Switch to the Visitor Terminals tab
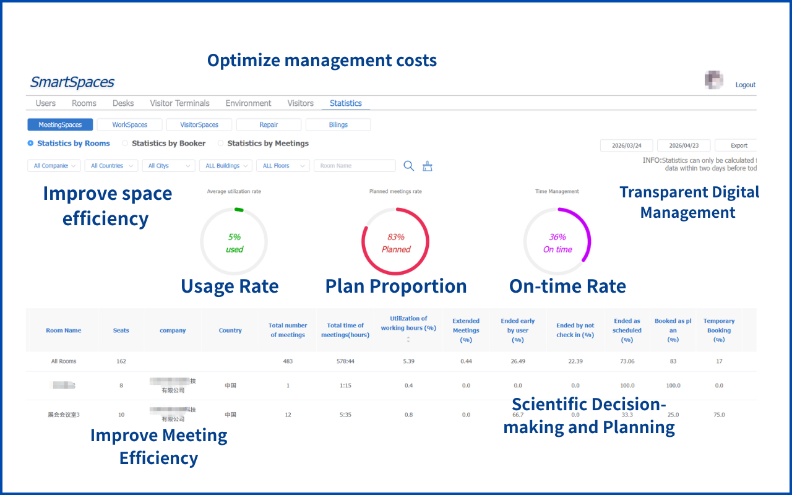Viewport: 792px width, 495px height. point(179,103)
